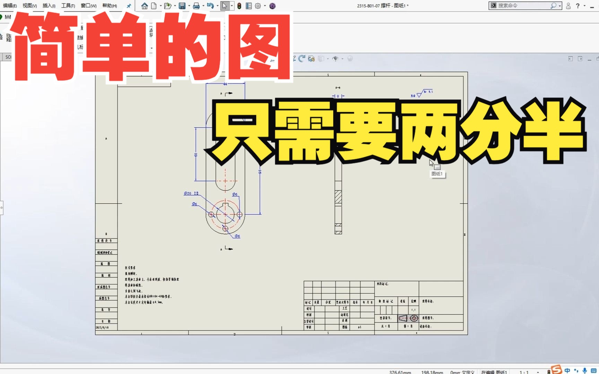Click the Rotate view circular arrow icon
599x374 pixels.
click(302, 59)
